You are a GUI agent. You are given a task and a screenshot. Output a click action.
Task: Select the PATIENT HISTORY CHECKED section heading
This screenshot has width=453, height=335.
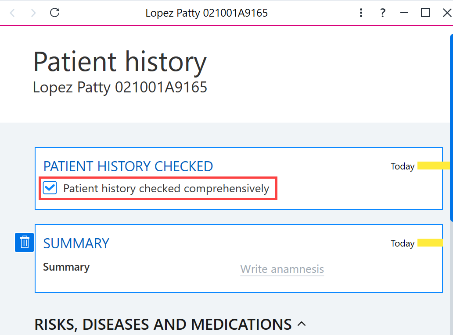128,166
